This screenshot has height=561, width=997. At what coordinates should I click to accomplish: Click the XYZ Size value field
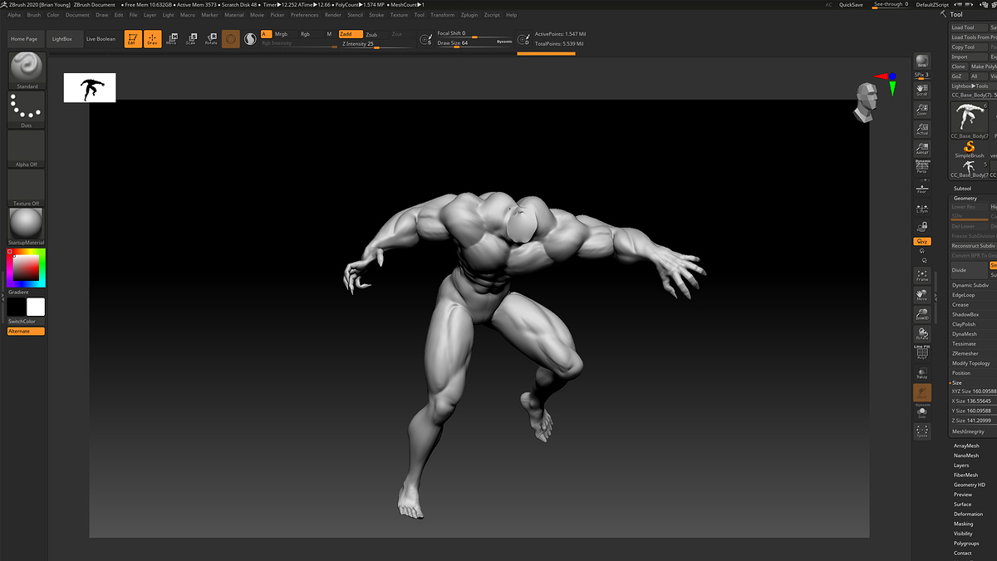click(973, 391)
